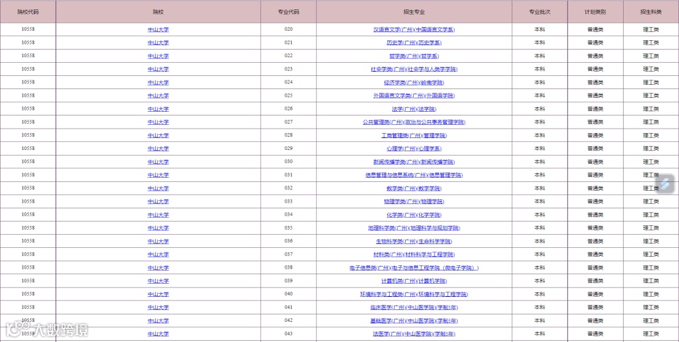The image size is (679, 342).
Task: Click 本科 in the 法学(广州) row
Action: (x=539, y=109)
